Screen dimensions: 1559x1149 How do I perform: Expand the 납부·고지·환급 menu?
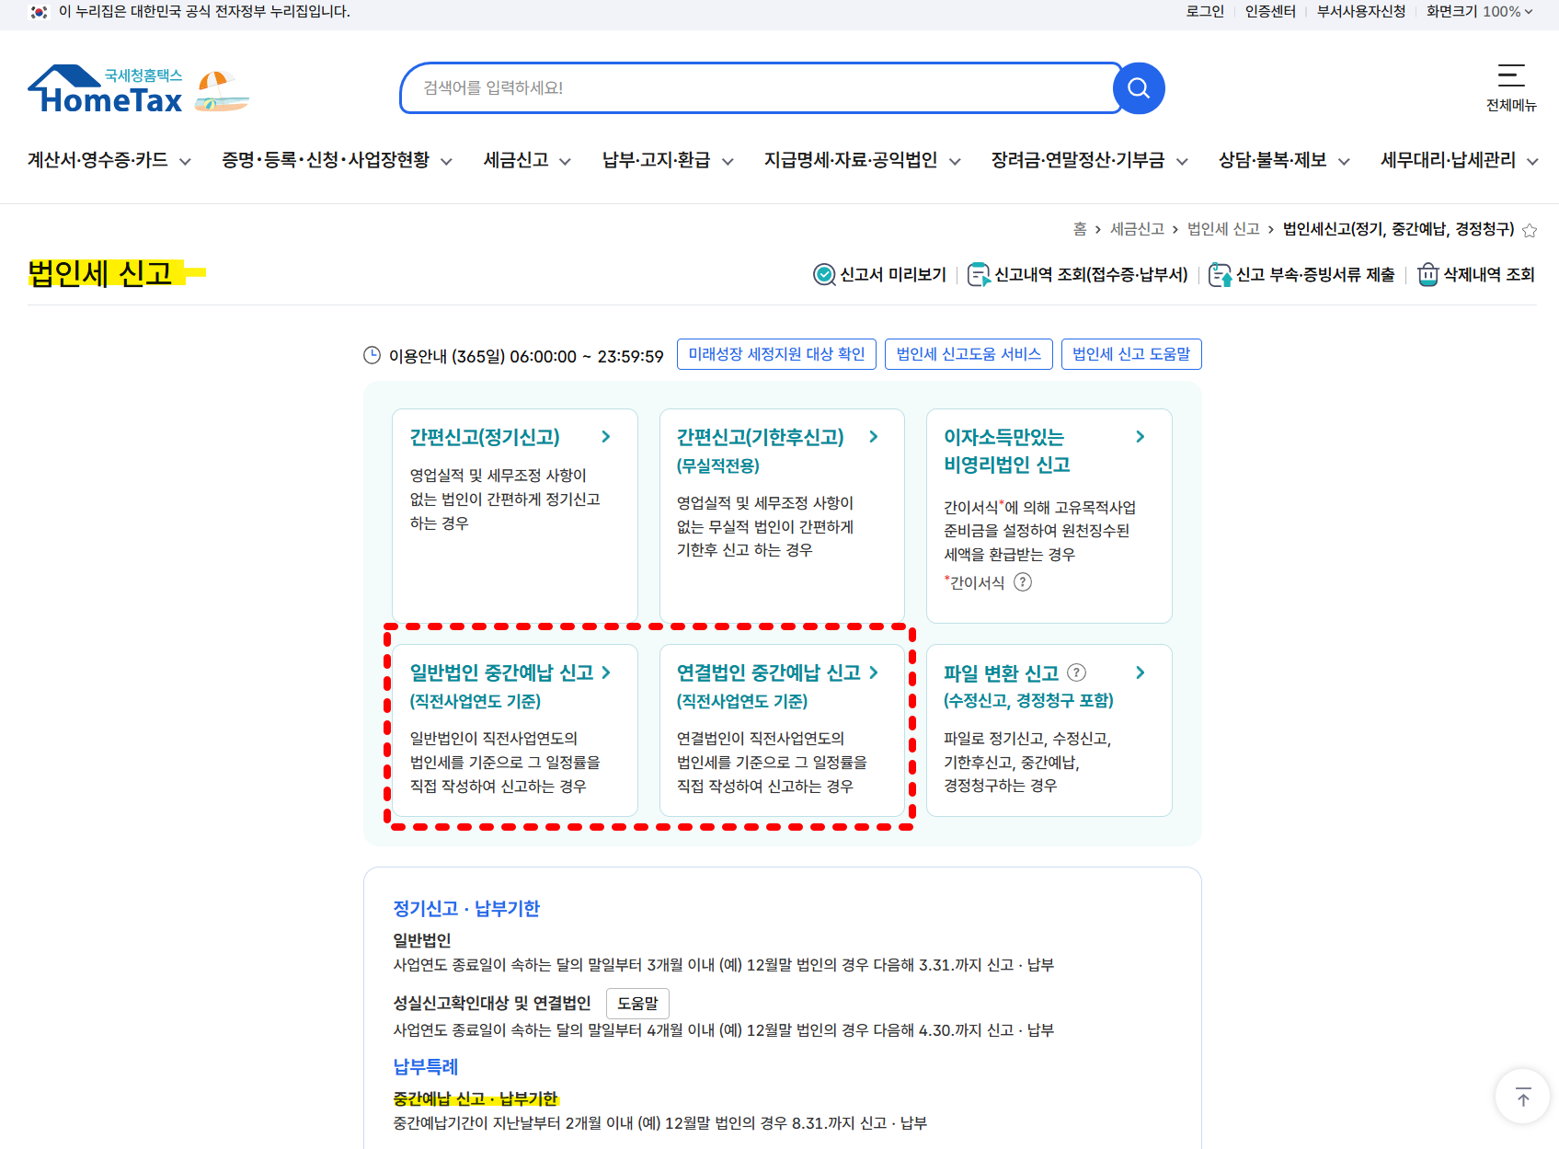(x=668, y=160)
